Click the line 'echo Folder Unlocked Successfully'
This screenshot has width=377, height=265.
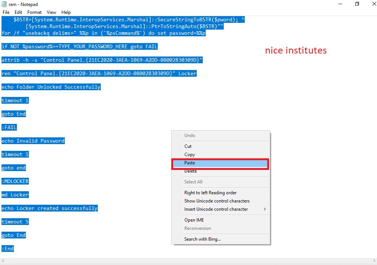tap(51, 87)
